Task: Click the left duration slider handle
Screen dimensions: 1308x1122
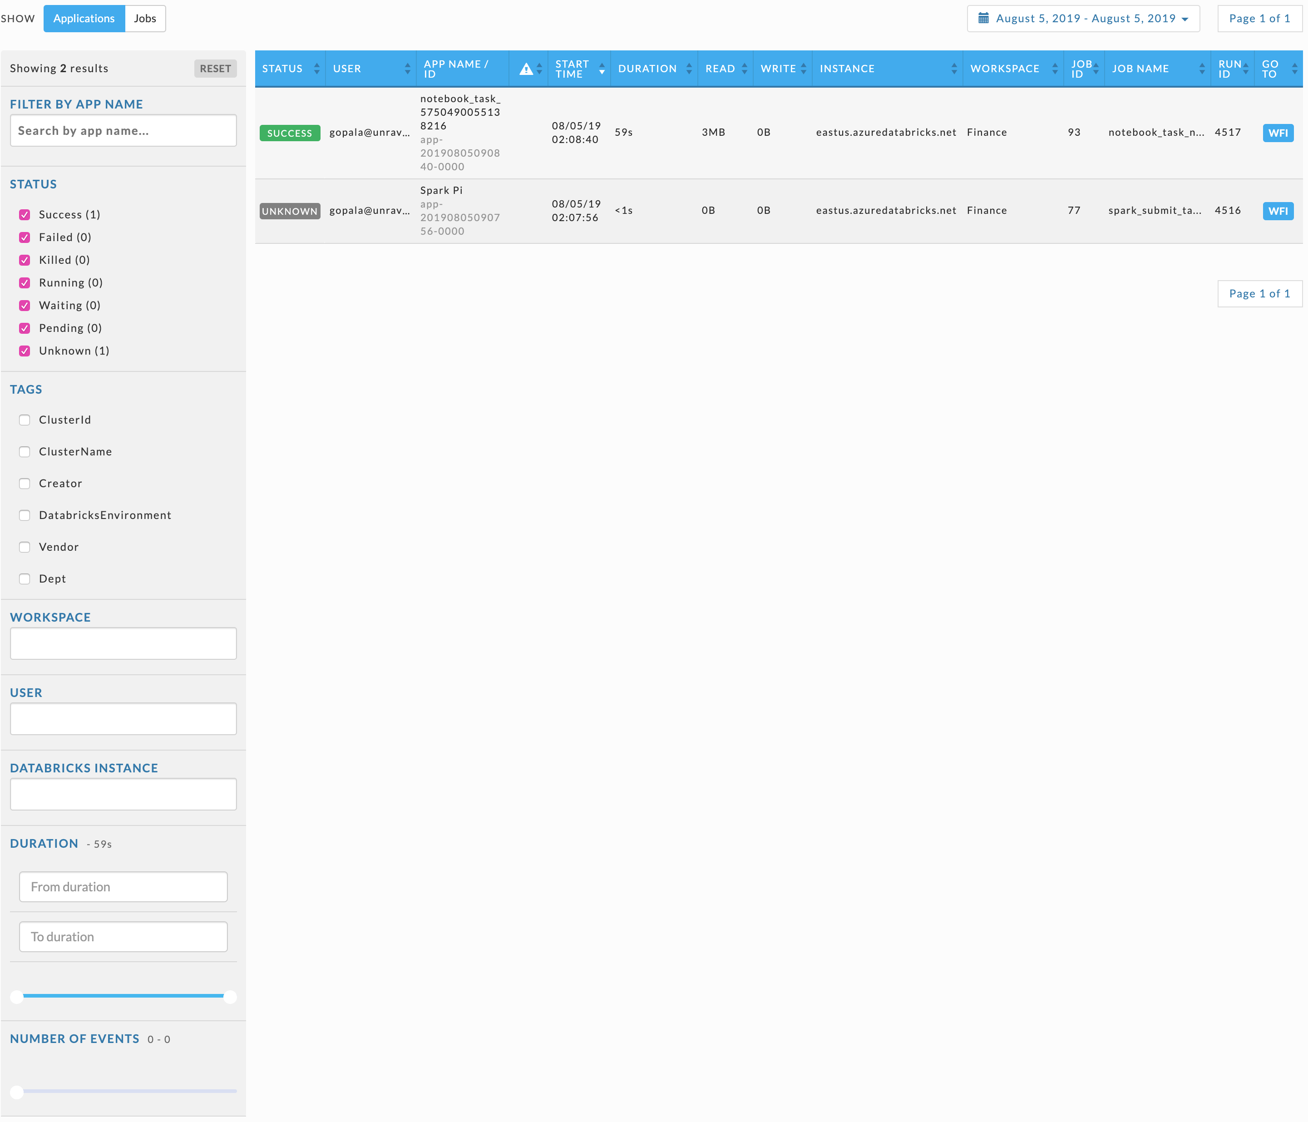Action: (x=17, y=997)
